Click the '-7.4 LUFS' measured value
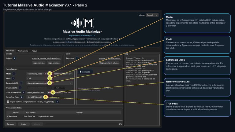235x132 pixels. 68,93
